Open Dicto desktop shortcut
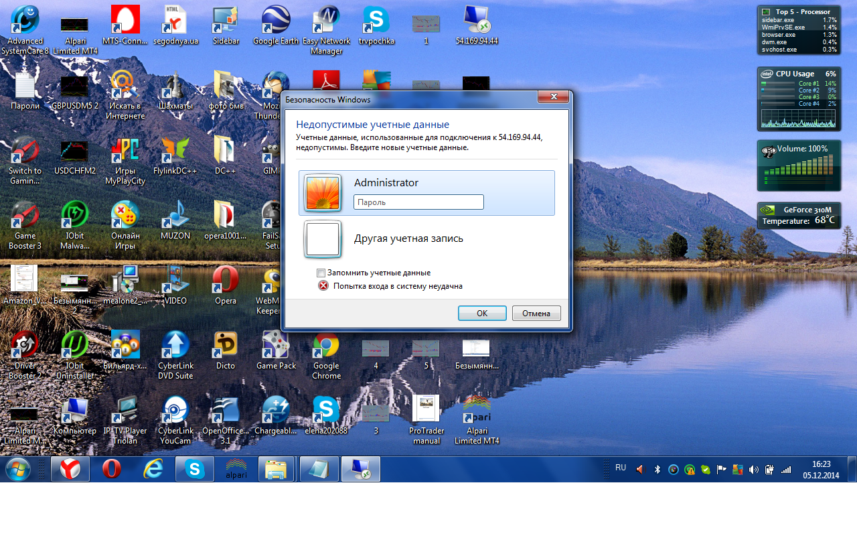The image size is (857, 544). tap(226, 350)
